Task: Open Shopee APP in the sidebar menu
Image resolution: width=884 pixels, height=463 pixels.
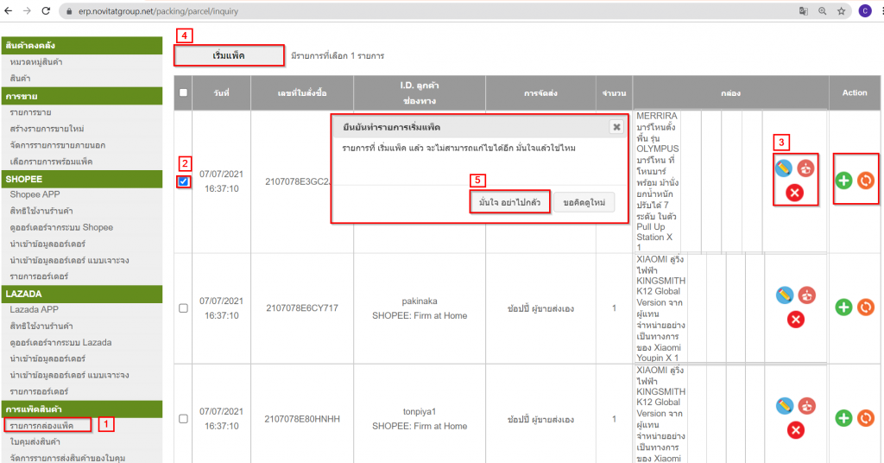Action: point(36,194)
